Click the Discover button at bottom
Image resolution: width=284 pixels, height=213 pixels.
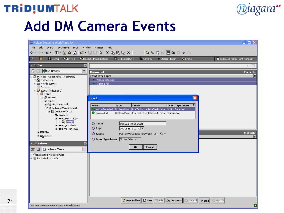coord(174,201)
